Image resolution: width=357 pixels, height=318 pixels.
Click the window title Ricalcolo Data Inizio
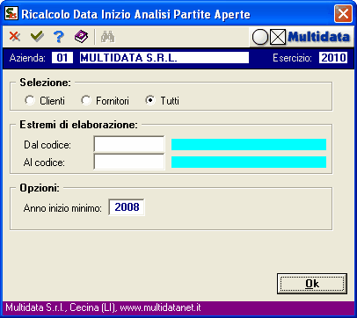pos(135,14)
